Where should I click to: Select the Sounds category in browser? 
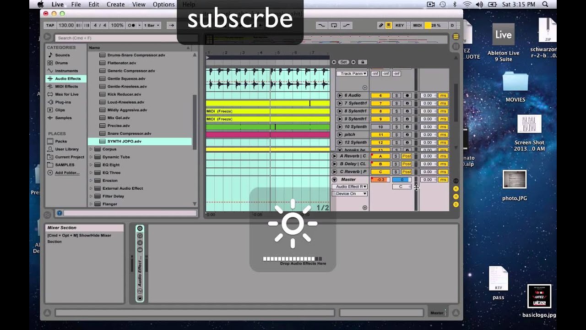(x=62, y=55)
